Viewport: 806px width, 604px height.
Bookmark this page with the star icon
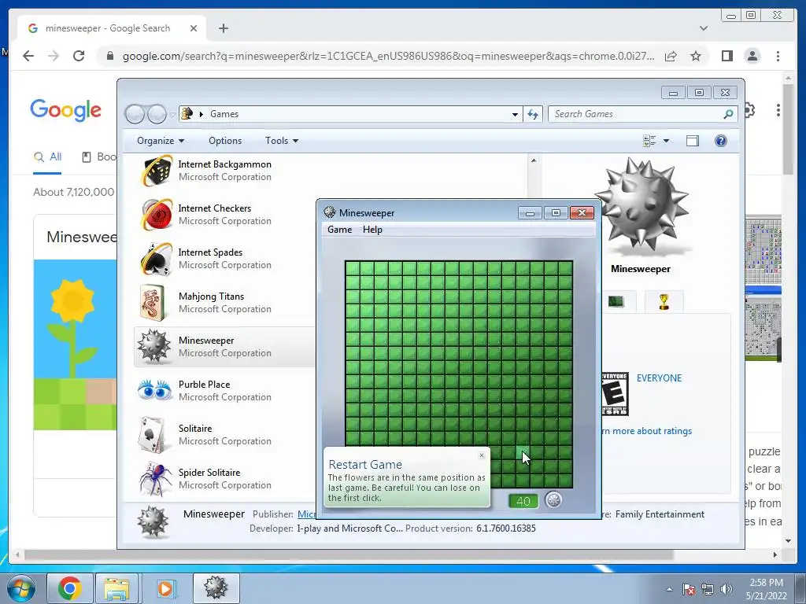696,56
